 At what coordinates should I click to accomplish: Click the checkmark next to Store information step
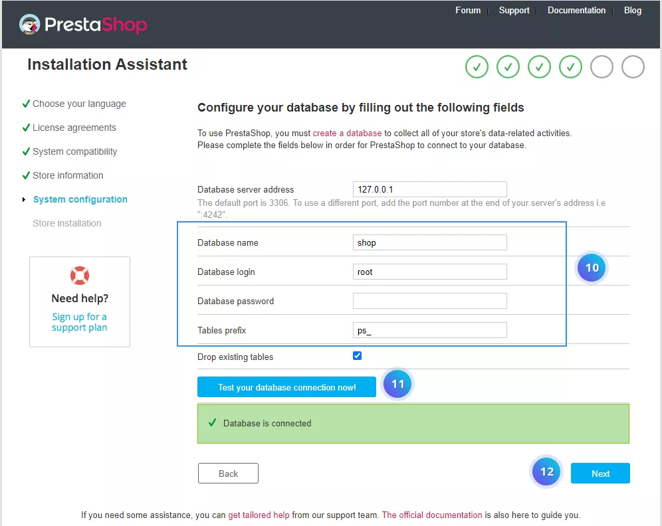coord(26,175)
